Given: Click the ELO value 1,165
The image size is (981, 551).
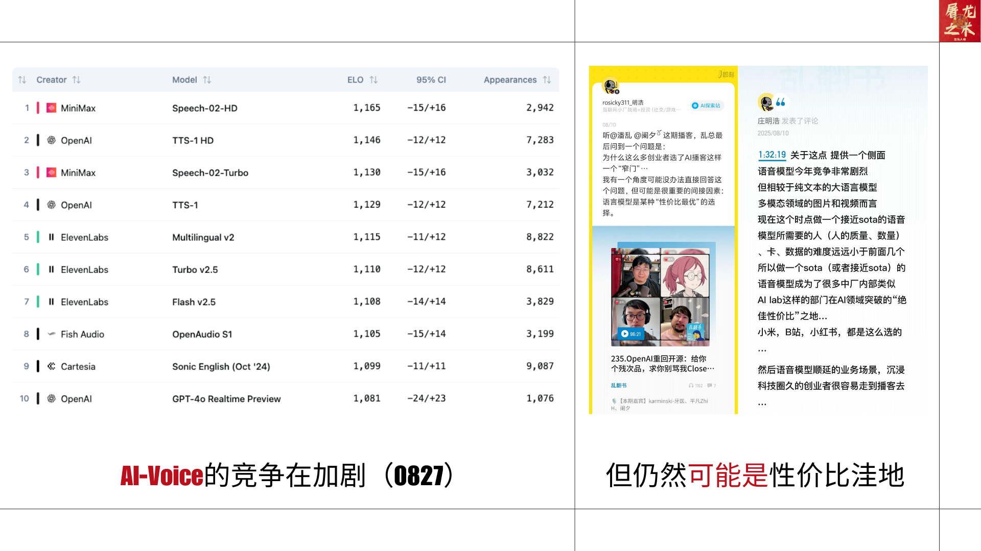Looking at the screenshot, I should [367, 108].
